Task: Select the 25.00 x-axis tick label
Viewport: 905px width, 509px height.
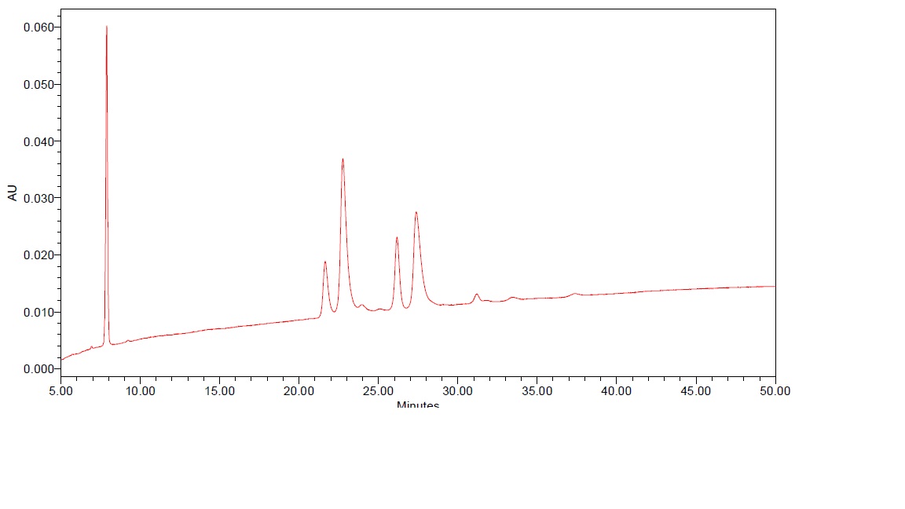Action: tap(379, 390)
